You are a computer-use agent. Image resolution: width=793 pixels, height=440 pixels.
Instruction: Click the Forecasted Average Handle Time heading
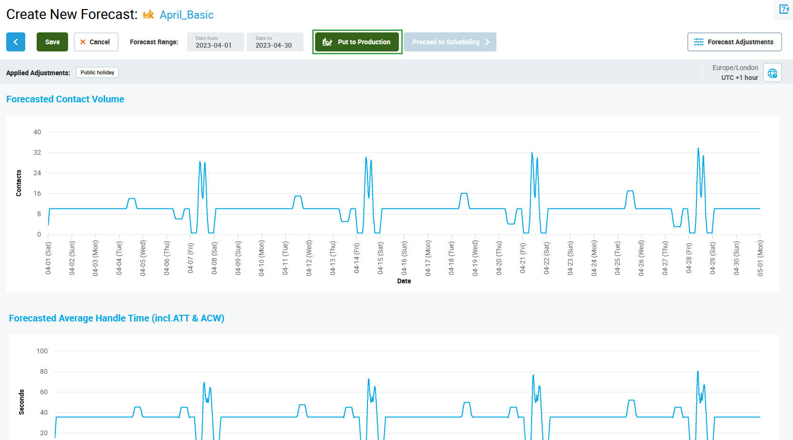click(117, 318)
